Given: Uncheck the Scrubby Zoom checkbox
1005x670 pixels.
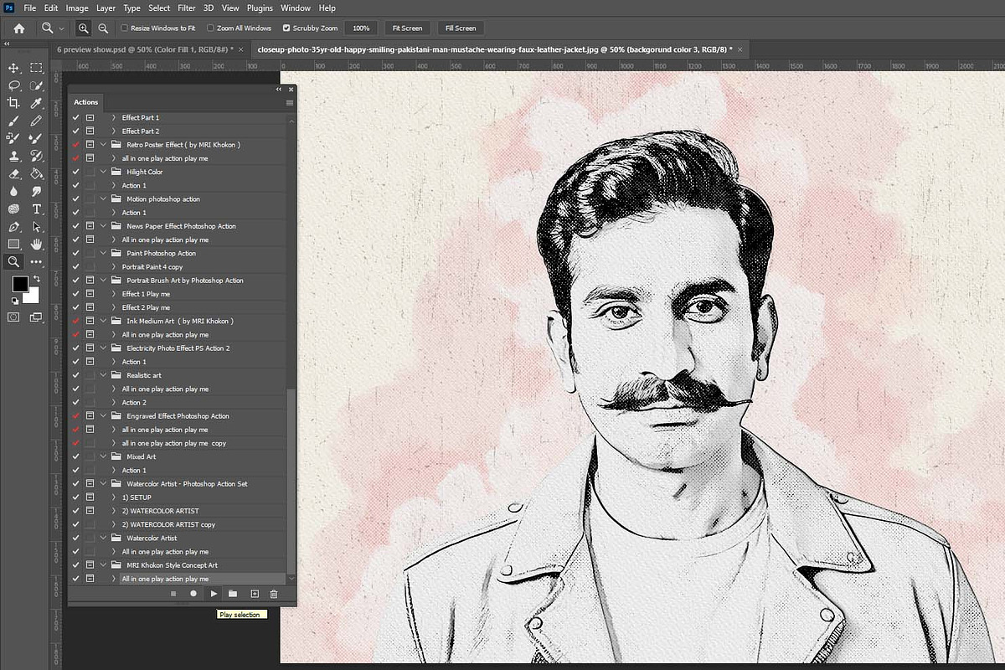Looking at the screenshot, I should (286, 28).
